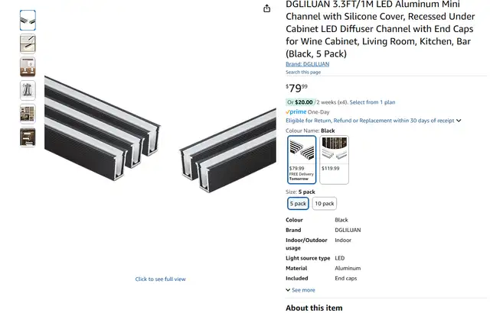This screenshot has height=313, width=490.
Task: Click the share icon above product image
Action: pyautogui.click(x=266, y=8)
